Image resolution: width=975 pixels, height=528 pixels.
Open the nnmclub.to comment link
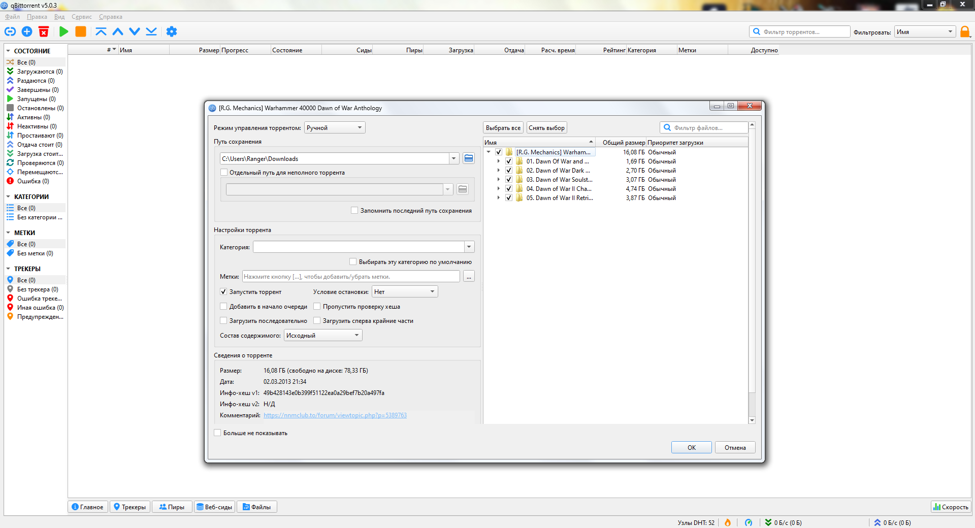point(335,415)
